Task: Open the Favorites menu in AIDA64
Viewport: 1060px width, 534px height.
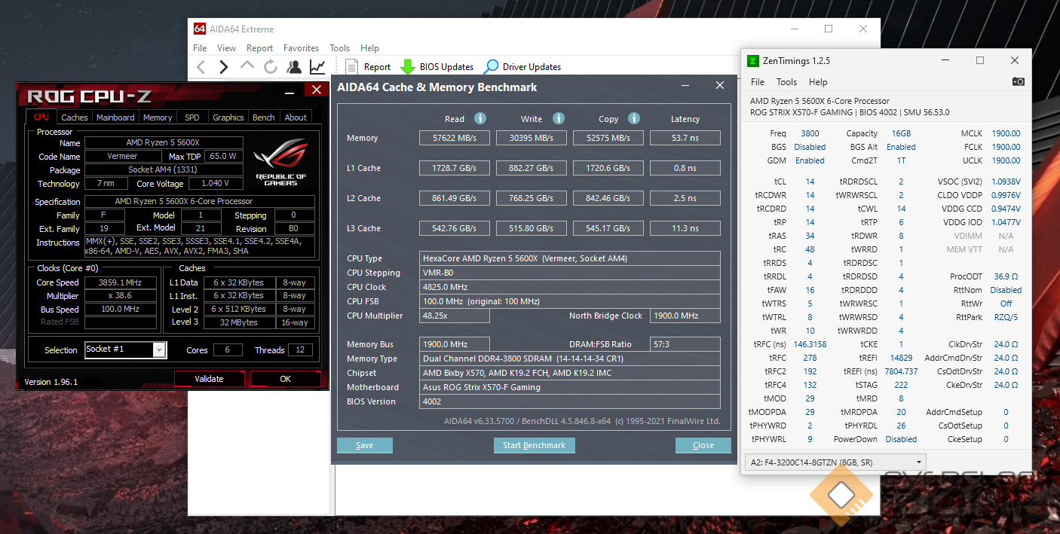Action: [301, 48]
